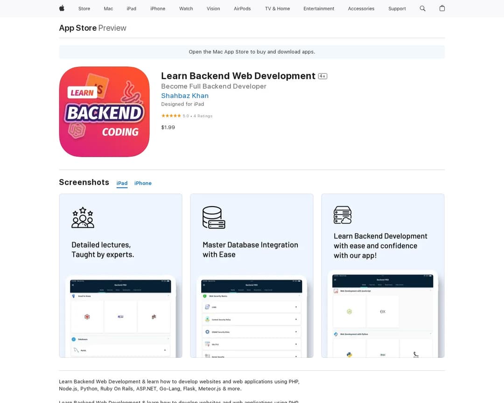Screen dimensions: 504x403
Task: Click the App Store heading link
Action: tap(78, 28)
